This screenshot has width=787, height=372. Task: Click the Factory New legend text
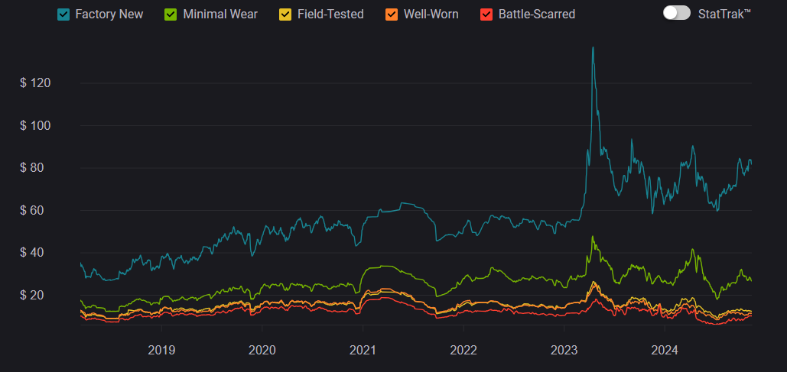pos(109,15)
